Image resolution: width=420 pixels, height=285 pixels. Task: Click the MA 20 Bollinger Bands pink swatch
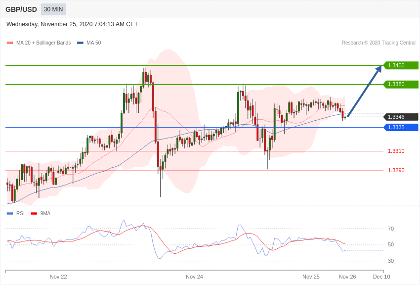[x=10, y=43]
